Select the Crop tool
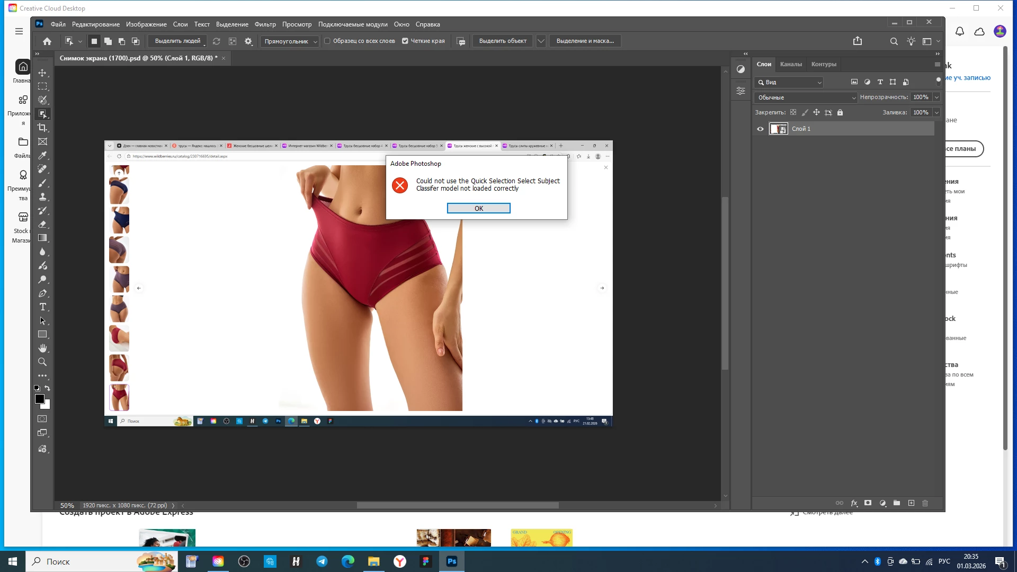The width and height of the screenshot is (1017, 572). pos(42,128)
